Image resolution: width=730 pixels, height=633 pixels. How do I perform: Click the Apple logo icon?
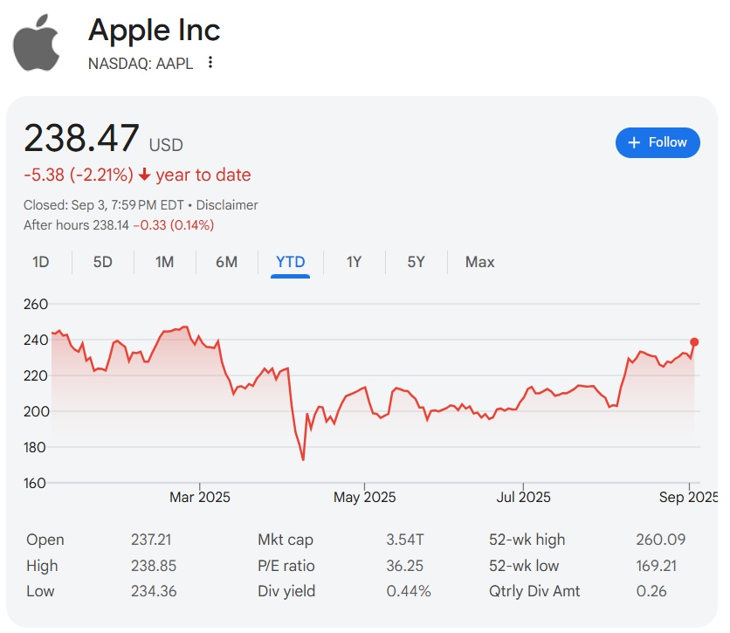37,43
